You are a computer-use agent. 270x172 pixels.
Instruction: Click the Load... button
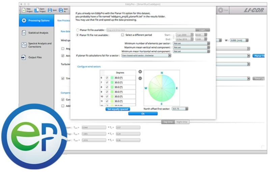pos(203,30)
